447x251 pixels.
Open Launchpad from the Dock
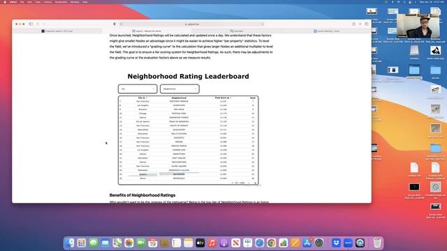point(82,243)
